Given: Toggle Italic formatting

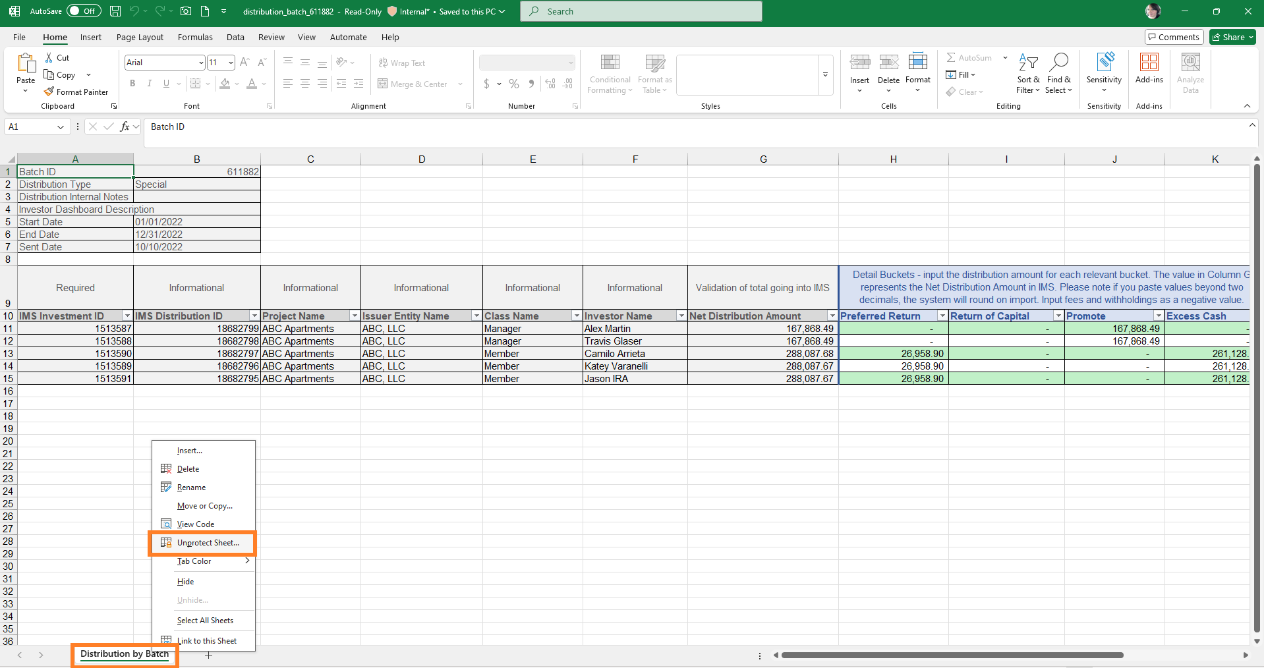Looking at the screenshot, I should (150, 84).
